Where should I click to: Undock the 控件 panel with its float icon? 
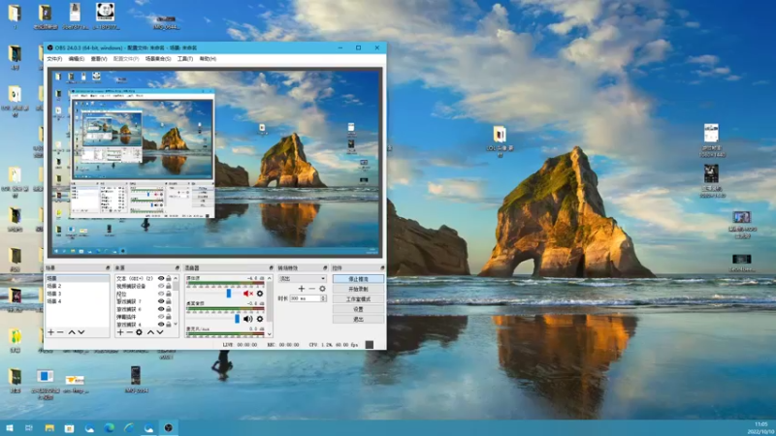click(x=382, y=268)
